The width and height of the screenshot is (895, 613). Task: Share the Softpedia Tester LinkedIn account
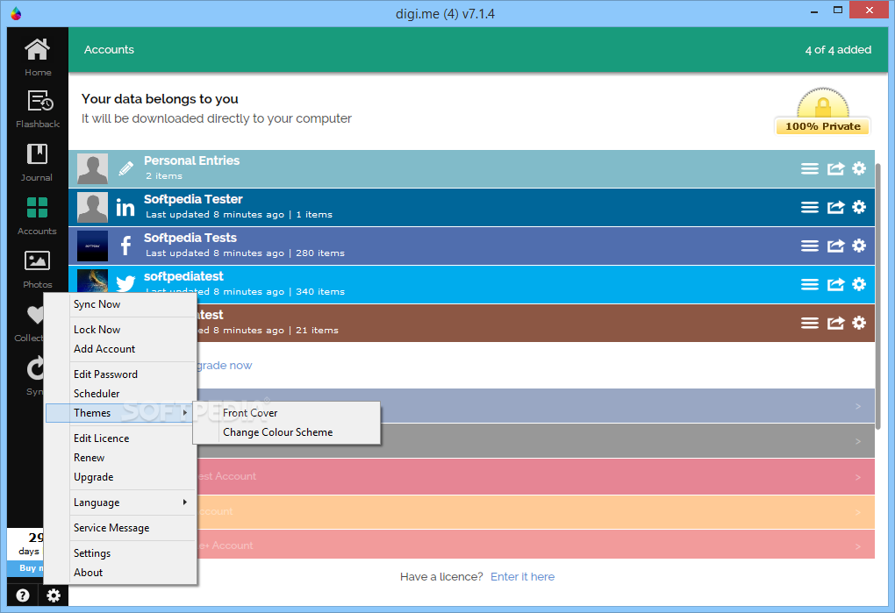click(x=835, y=207)
